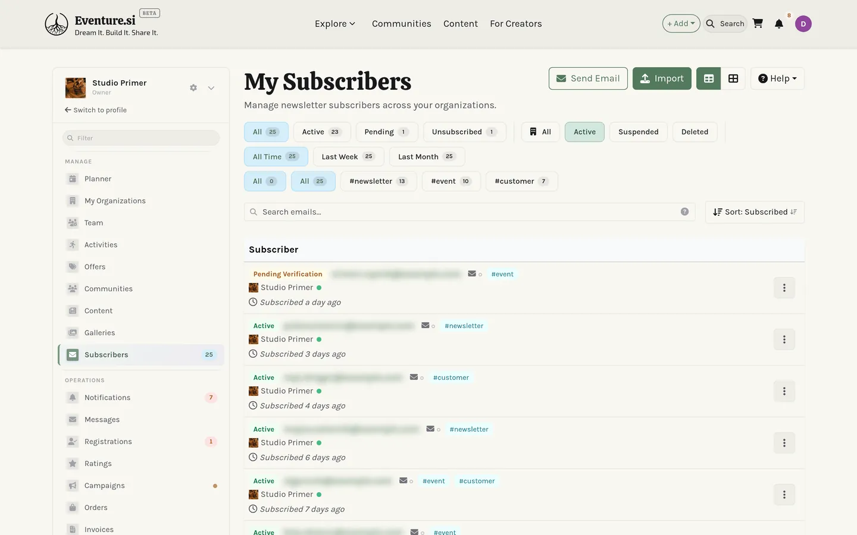
Task: Open Sort: Subscribed dropdown
Action: pos(755,212)
